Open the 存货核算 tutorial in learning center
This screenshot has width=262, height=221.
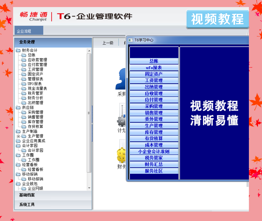(154, 138)
